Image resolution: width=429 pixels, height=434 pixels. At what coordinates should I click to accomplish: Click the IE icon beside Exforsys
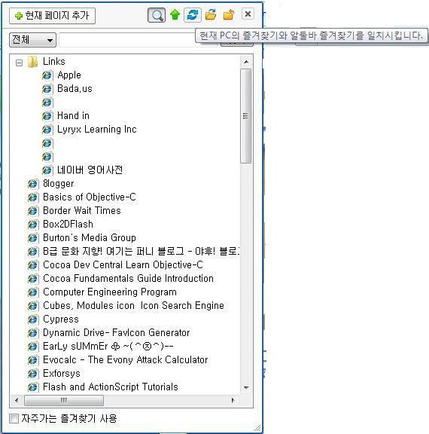[33, 374]
